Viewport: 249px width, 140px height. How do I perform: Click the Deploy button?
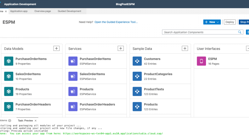click(x=230, y=22)
